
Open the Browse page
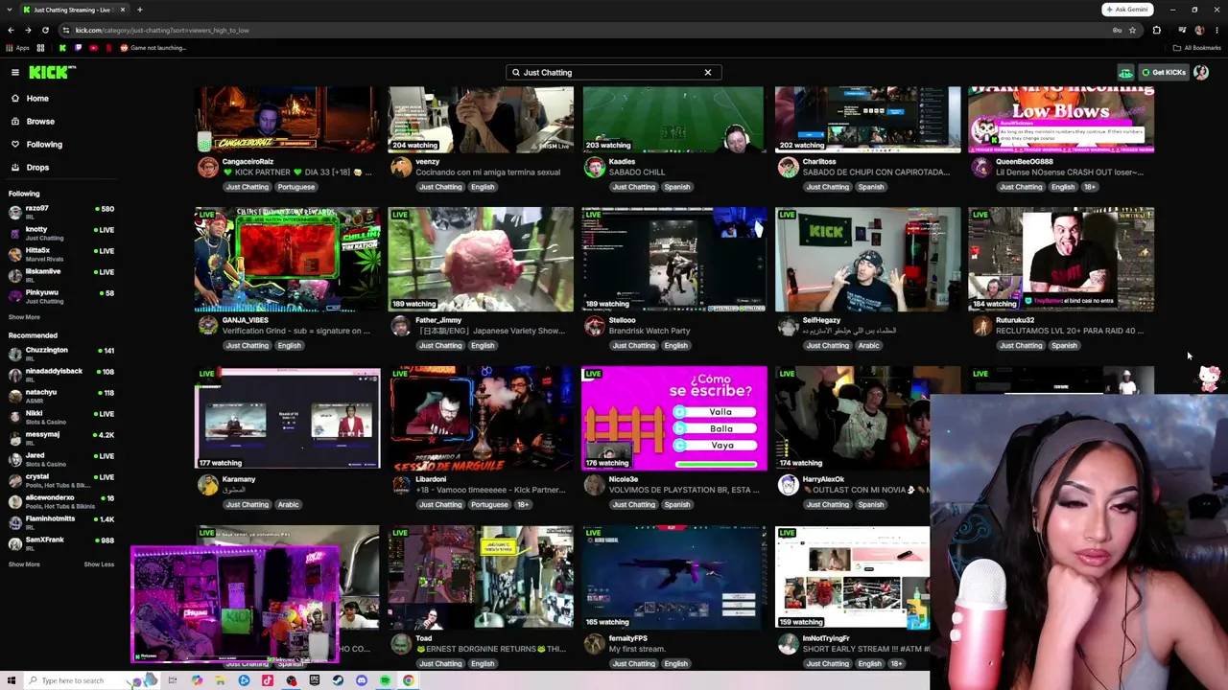40,122
